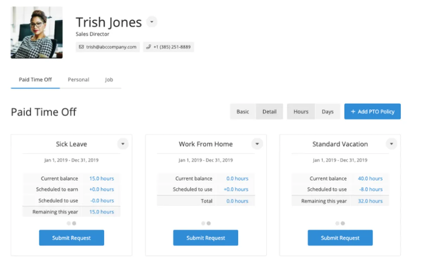Switch to Detail view

click(269, 112)
